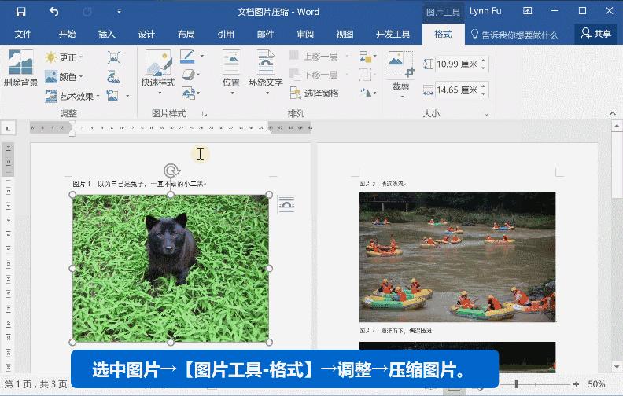Open the 颜色 color dropdown
The image size is (623, 396).
tap(64, 76)
